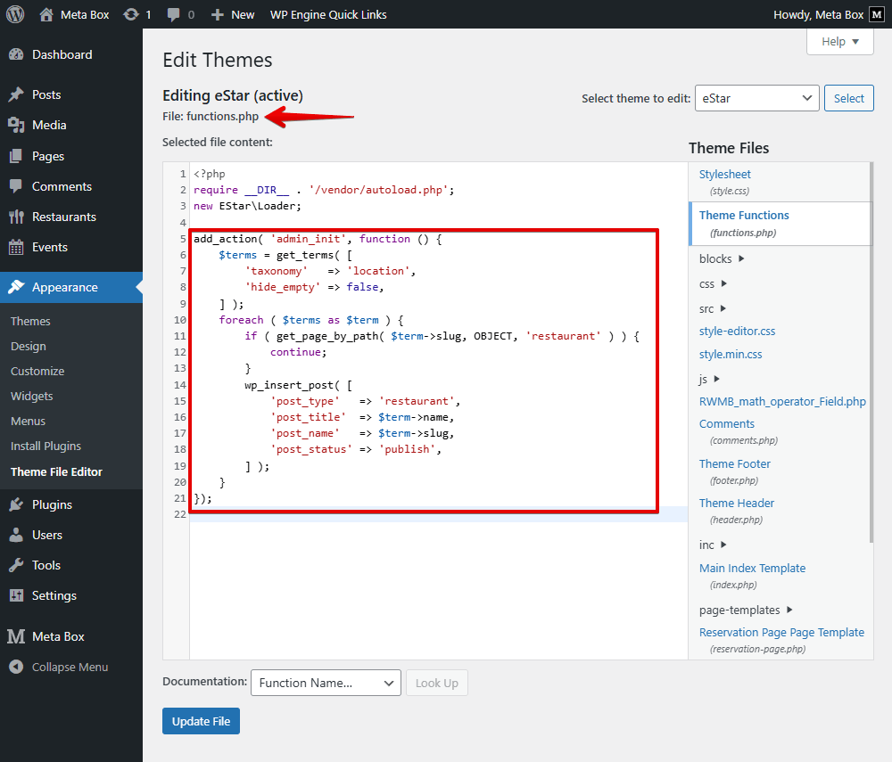892x762 pixels.
Task: Click the Events calendar icon
Action: click(x=16, y=247)
